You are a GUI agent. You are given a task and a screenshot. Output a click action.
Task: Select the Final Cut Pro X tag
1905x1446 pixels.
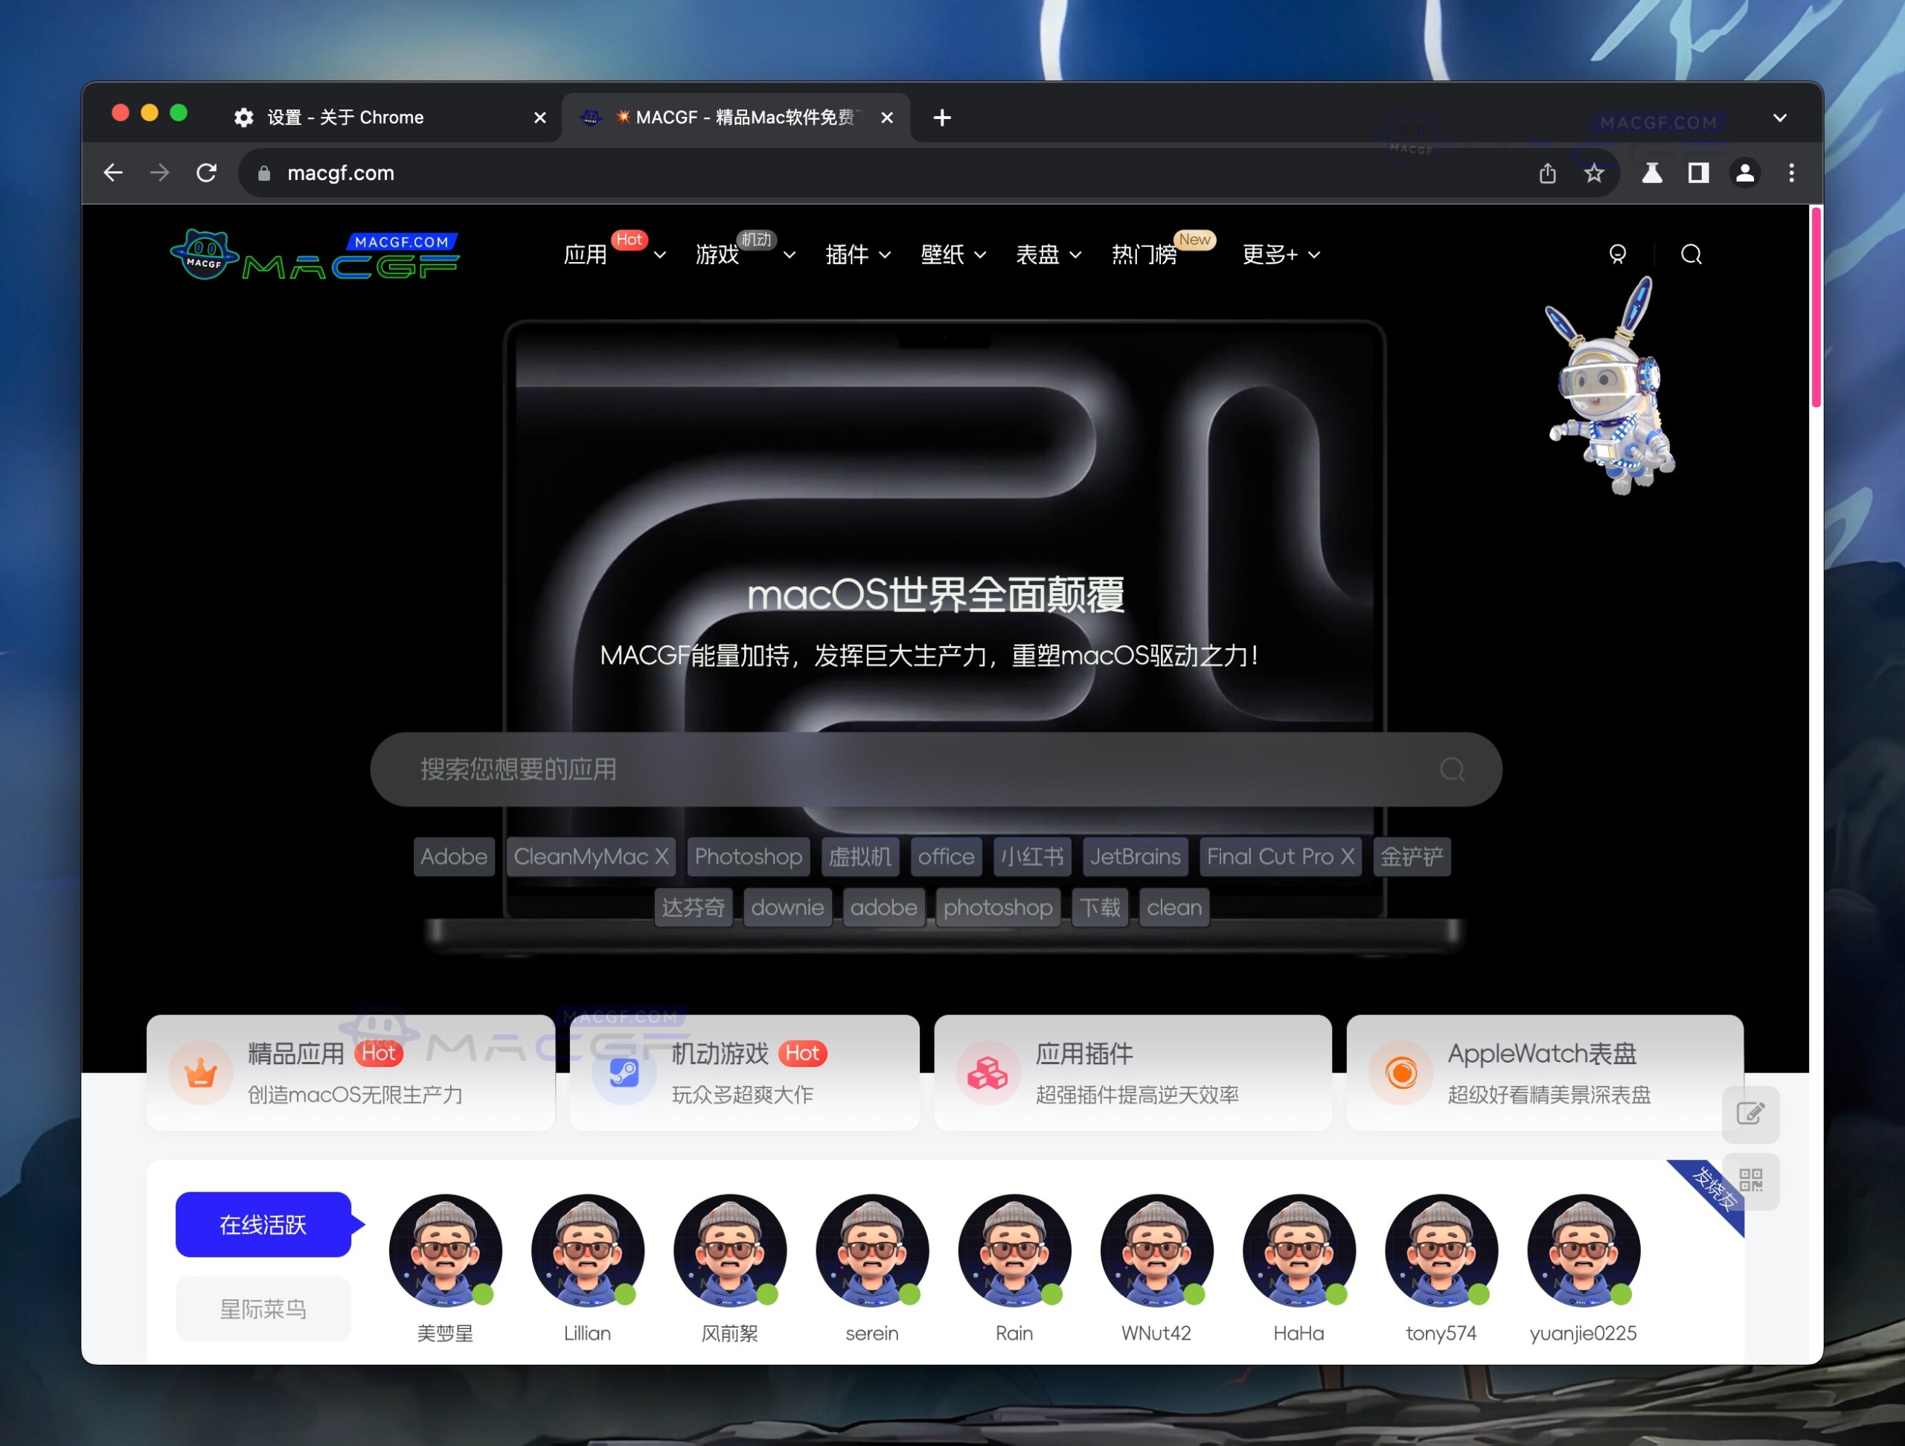(1280, 856)
